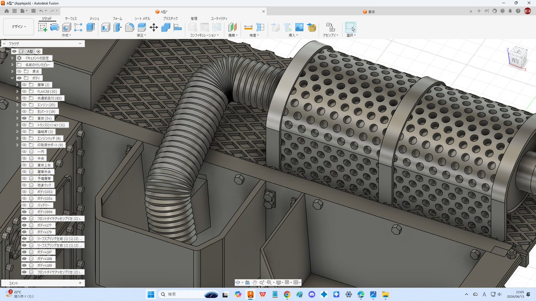The width and height of the screenshot is (536, 301).
Task: Switch to the シート メタル tab
Action: click(142, 18)
